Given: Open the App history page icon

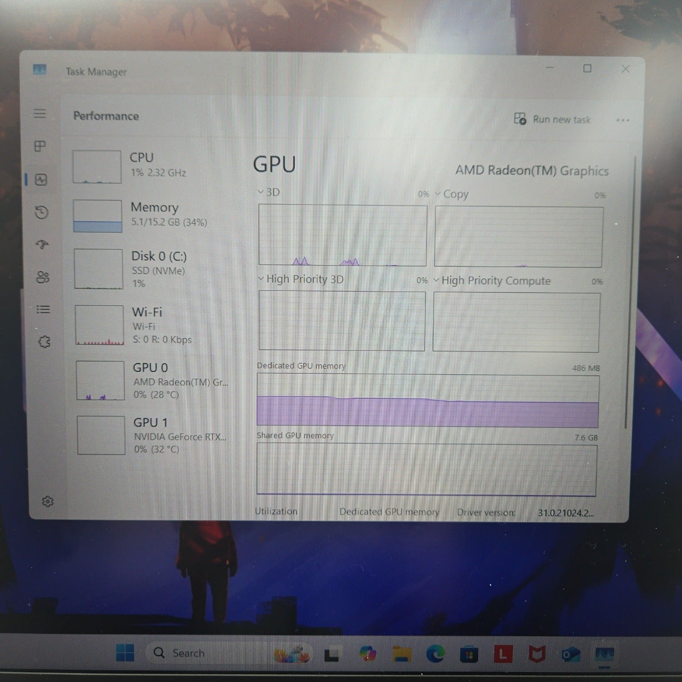Looking at the screenshot, I should [41, 212].
